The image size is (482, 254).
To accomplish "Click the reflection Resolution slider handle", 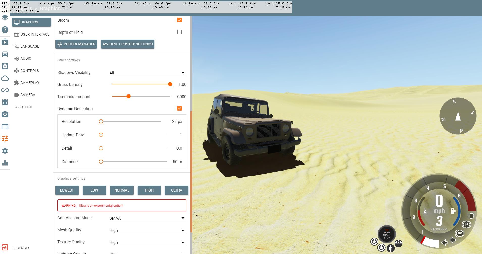I will coord(101,121).
